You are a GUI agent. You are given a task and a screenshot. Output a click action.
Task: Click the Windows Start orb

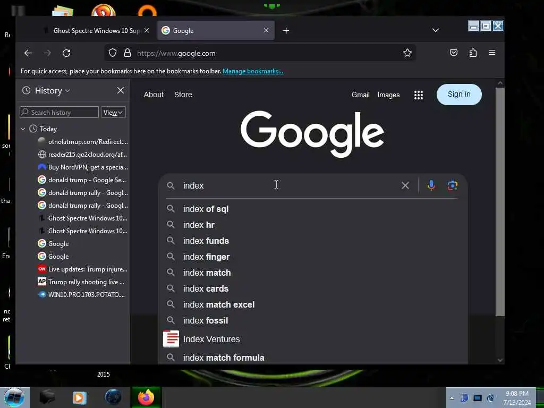[x=14, y=397]
